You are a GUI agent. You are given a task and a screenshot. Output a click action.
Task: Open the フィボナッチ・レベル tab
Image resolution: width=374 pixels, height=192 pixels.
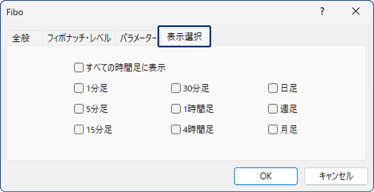coord(78,37)
